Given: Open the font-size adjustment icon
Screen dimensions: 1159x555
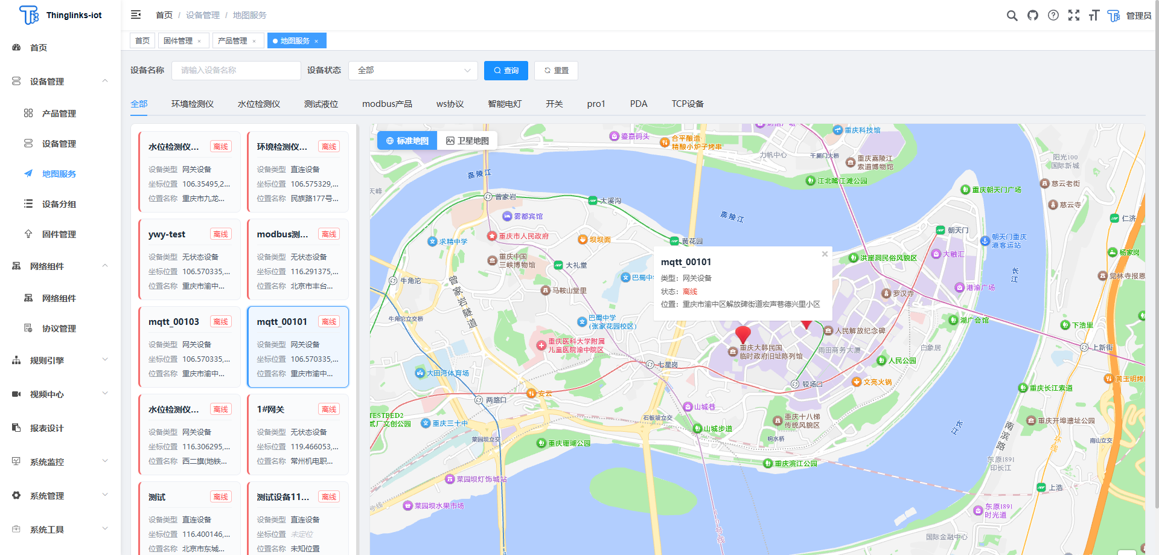Looking at the screenshot, I should 1094,15.
